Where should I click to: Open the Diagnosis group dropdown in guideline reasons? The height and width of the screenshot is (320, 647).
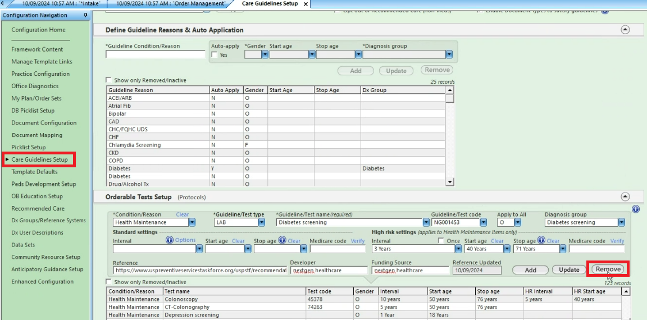coord(449,54)
